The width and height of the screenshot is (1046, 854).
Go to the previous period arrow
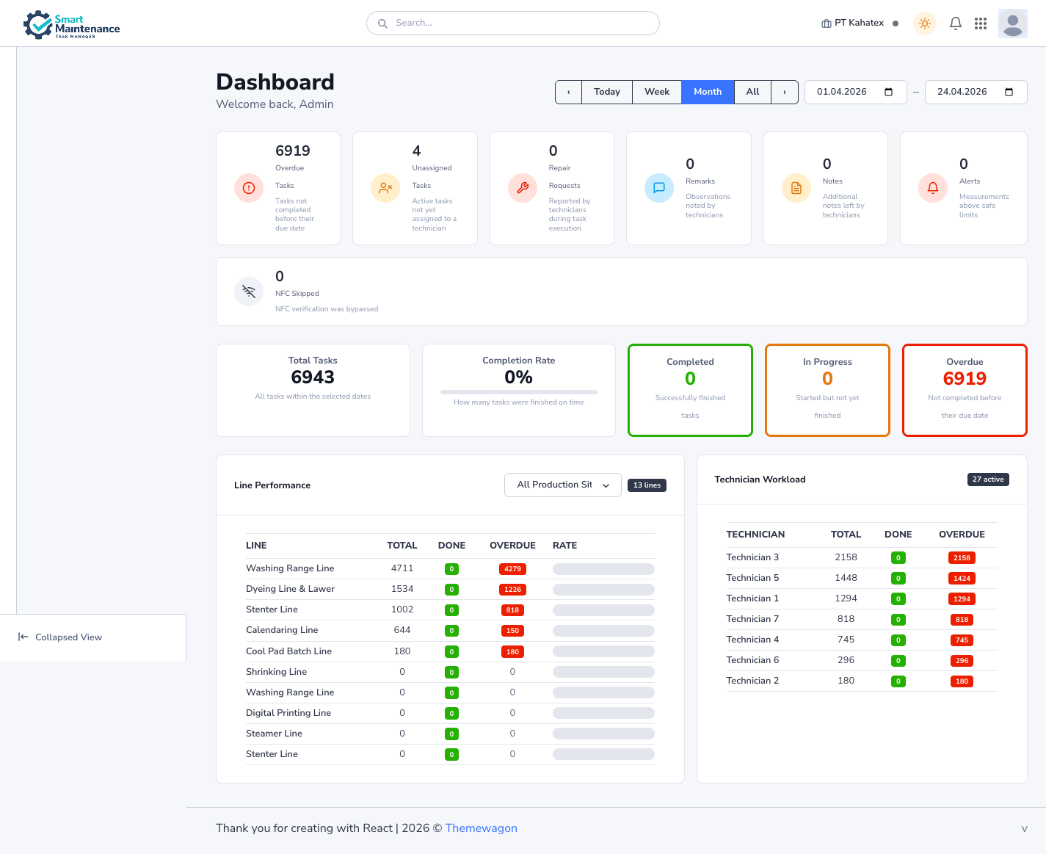coord(568,92)
